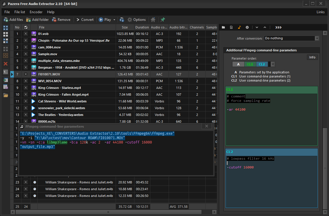Open the After conversion dropdown
Image resolution: width=329 pixels, height=216 pixels.
click(317, 38)
